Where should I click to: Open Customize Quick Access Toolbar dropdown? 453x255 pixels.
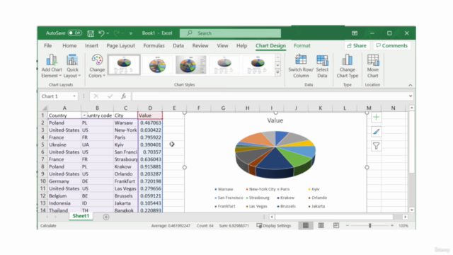coord(131,33)
